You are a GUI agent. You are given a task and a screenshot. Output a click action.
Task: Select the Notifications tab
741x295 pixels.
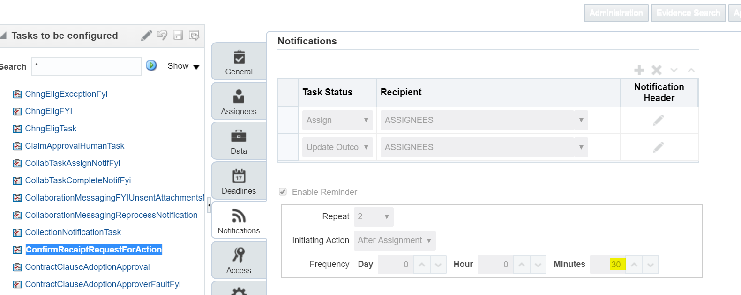[239, 220]
